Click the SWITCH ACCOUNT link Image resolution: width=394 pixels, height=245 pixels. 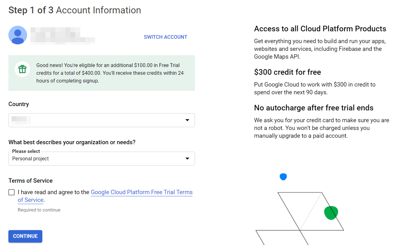pos(165,37)
